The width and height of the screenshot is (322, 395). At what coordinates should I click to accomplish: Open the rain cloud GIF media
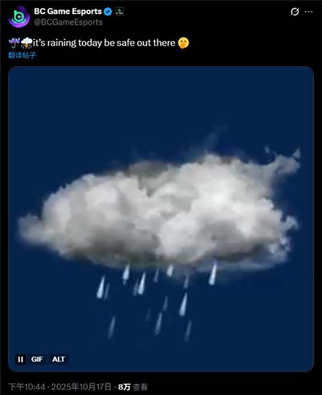pos(161,219)
